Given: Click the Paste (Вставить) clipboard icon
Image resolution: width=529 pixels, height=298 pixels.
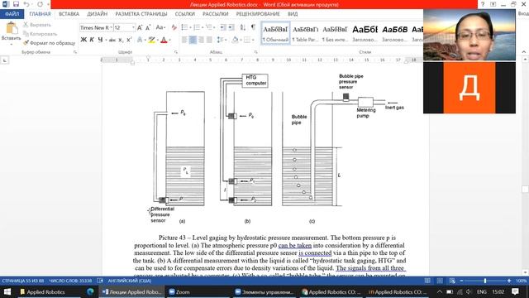Looking at the screenshot, I should 12,28.
